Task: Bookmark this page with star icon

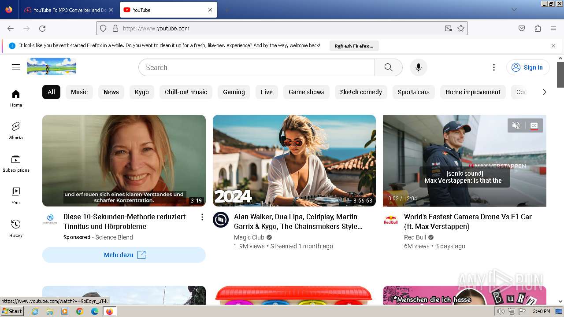Action: pos(461,28)
